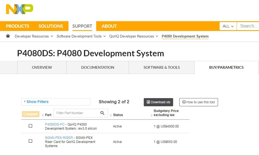The image size is (259, 156).
Task: Open the SGMII-PEX-RISER part link
Action: 59,138
